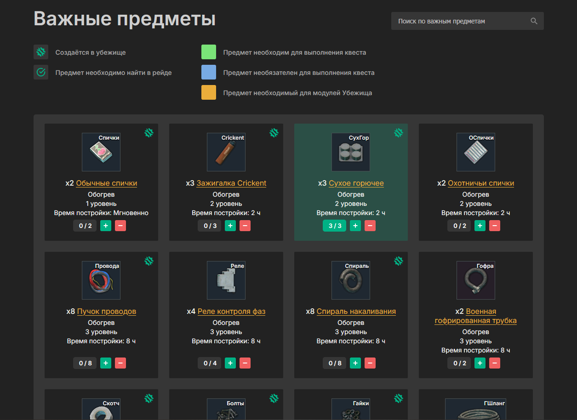The image size is (577, 420).
Task: Click the craftable icon on the Гайки card
Action: tap(399, 398)
